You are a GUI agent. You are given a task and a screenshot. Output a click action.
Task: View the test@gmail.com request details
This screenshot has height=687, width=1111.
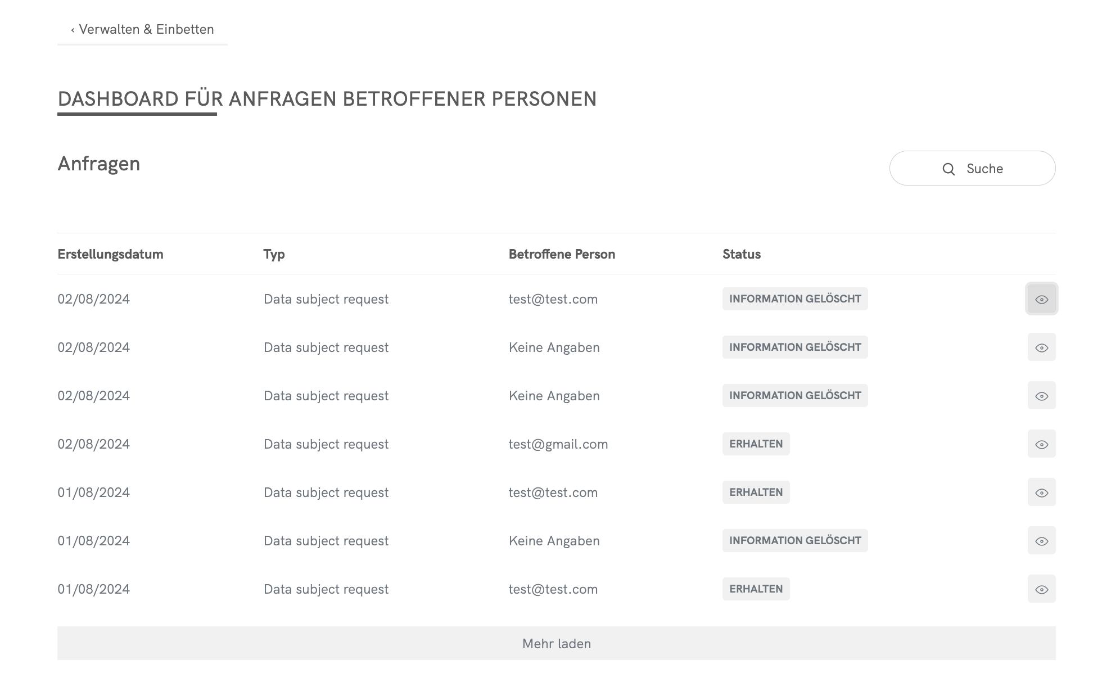click(1041, 444)
